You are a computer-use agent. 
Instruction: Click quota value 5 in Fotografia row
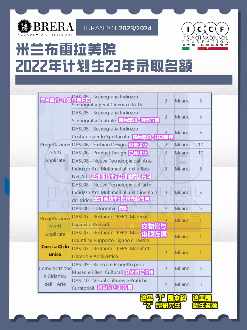[201, 208]
